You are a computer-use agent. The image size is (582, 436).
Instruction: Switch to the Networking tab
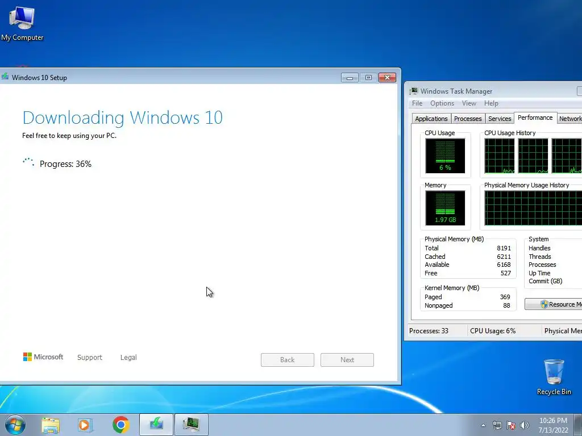pos(569,119)
